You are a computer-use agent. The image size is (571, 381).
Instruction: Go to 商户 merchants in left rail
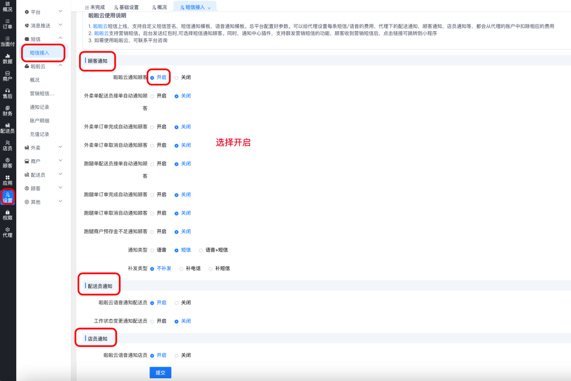tap(7, 75)
